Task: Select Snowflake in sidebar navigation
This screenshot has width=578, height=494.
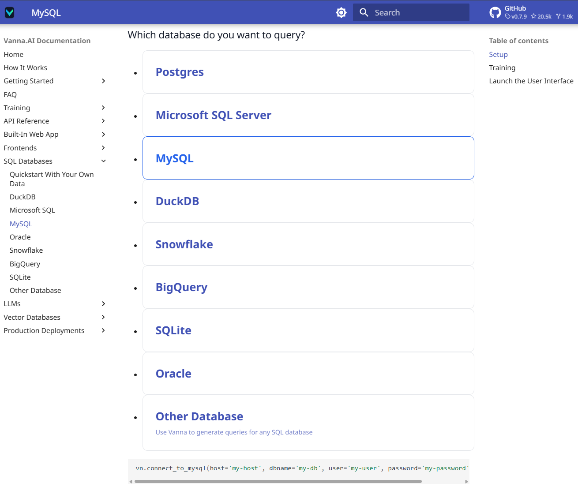Action: pos(26,250)
